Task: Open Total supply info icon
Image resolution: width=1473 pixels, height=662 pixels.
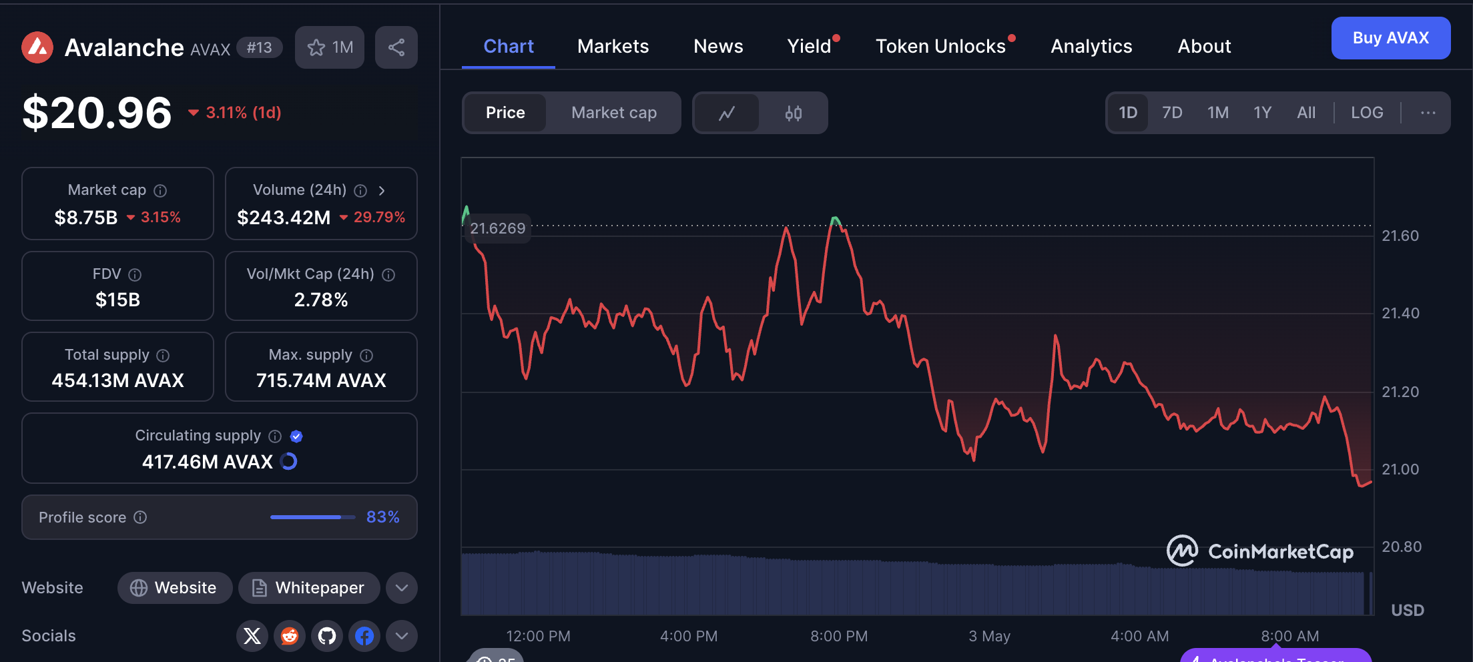Action: [x=163, y=356]
